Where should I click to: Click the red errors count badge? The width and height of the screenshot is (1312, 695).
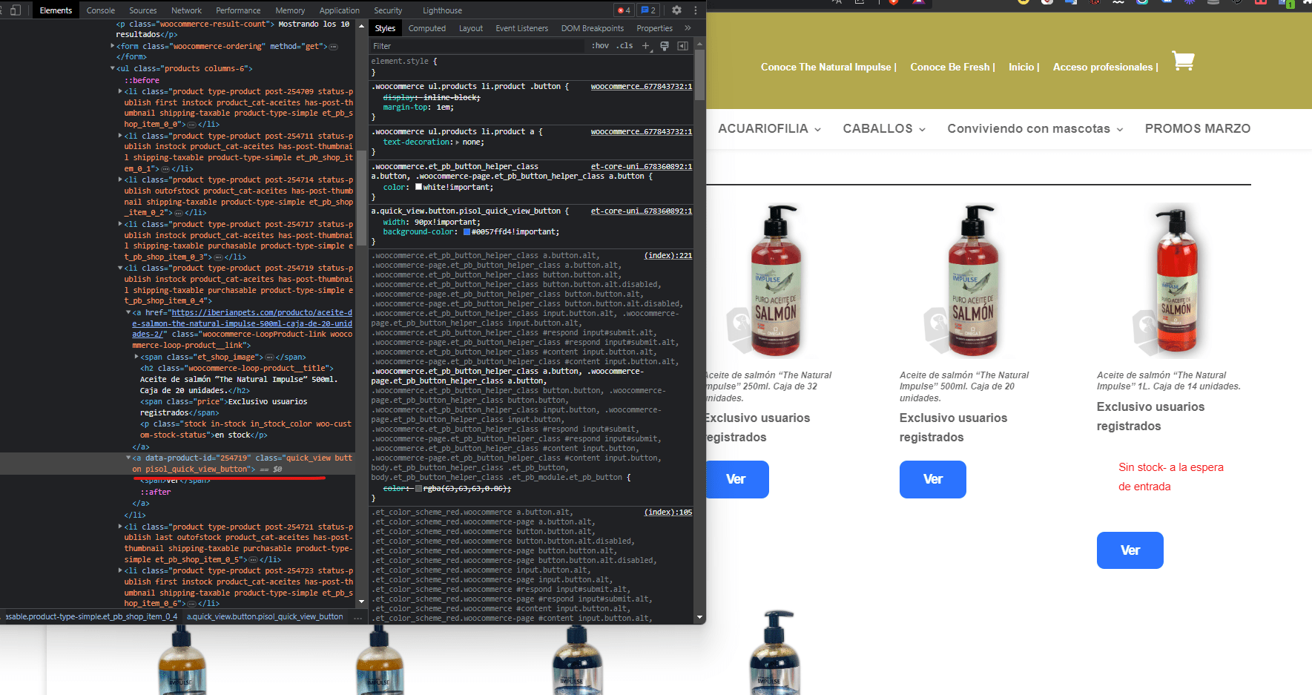pyautogui.click(x=624, y=10)
